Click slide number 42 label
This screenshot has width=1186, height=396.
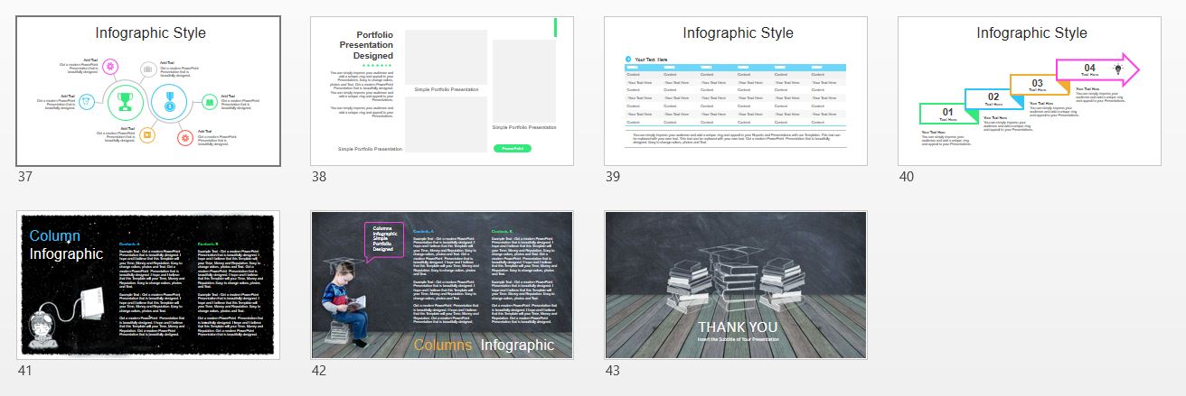pyautogui.click(x=319, y=371)
